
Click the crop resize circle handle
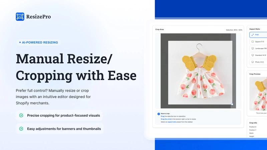coord(232,104)
